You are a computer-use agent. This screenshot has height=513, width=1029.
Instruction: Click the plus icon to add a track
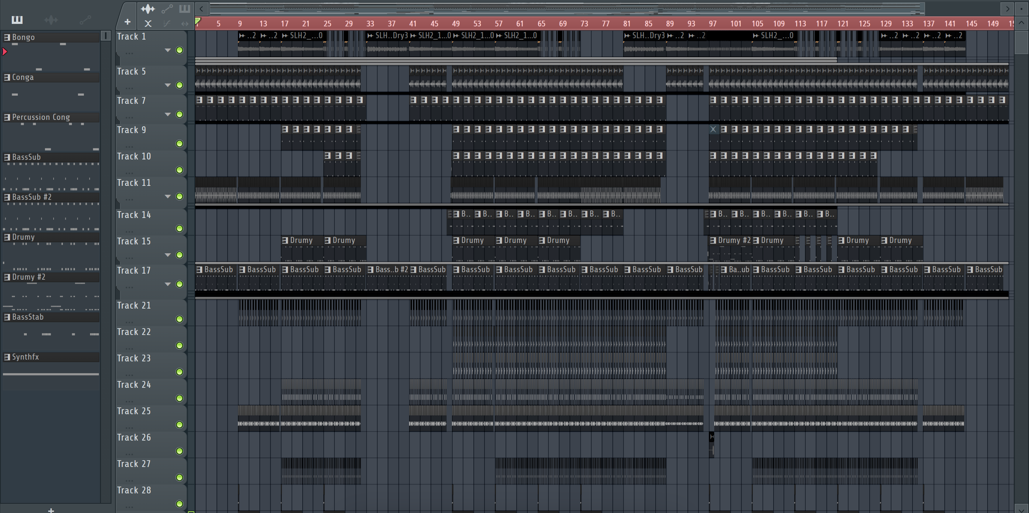click(128, 22)
